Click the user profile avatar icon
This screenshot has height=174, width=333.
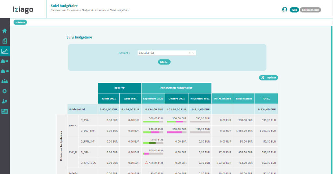[x=285, y=10]
